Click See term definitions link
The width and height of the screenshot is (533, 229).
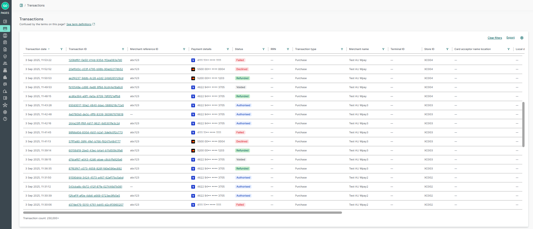click(x=79, y=24)
